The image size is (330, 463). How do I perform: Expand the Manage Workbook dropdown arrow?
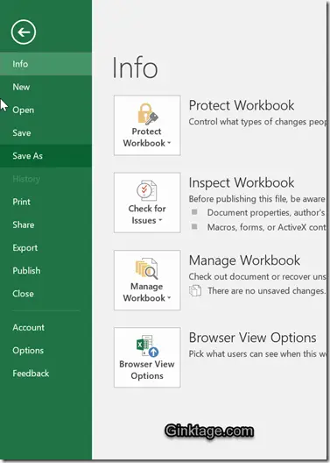click(x=169, y=298)
